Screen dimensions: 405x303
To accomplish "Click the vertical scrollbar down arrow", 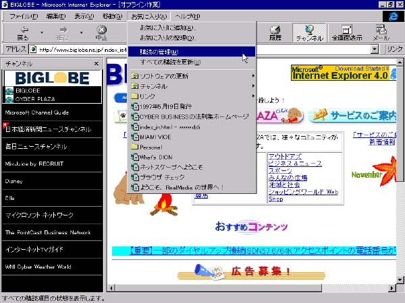I will (x=400, y=279).
